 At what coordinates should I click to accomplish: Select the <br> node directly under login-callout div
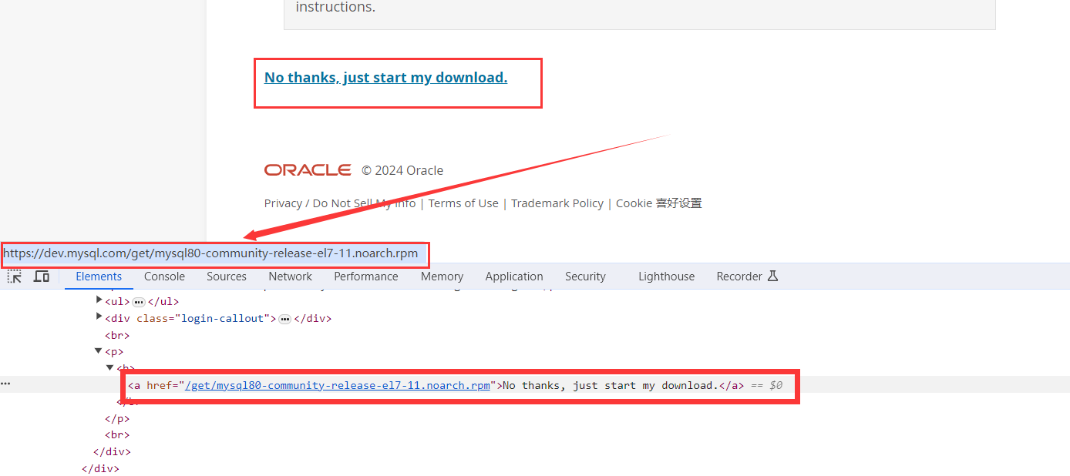click(x=117, y=335)
